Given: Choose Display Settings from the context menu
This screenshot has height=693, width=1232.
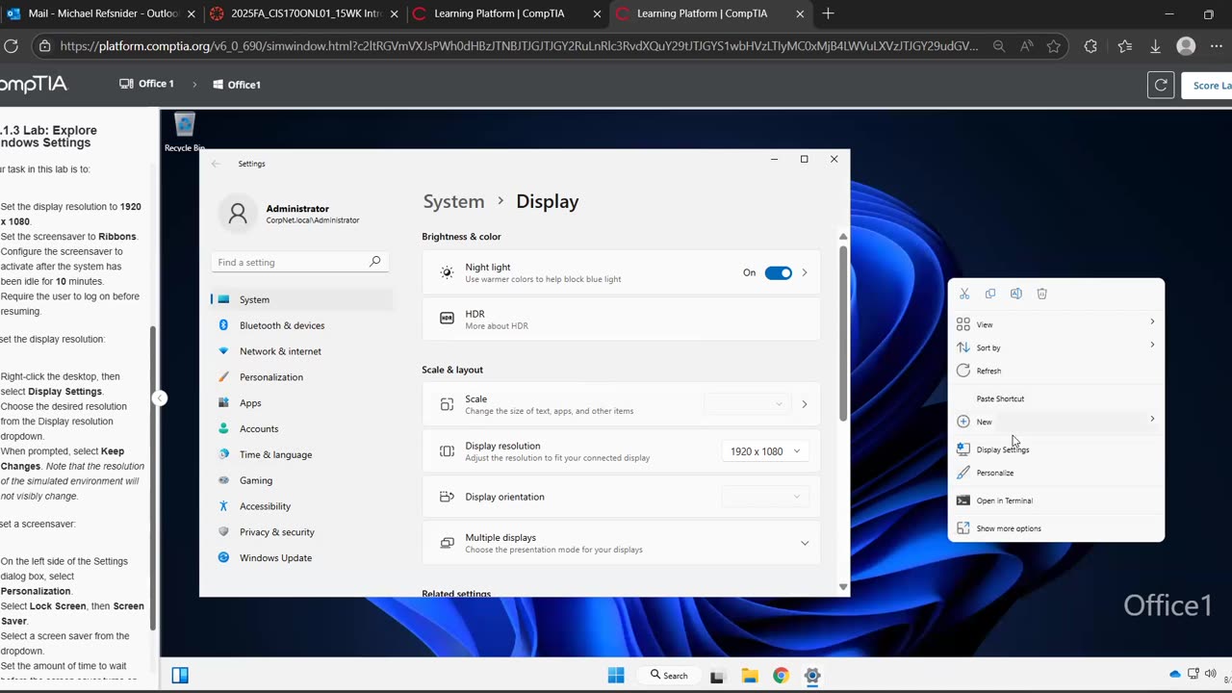Looking at the screenshot, I should [1056, 449].
